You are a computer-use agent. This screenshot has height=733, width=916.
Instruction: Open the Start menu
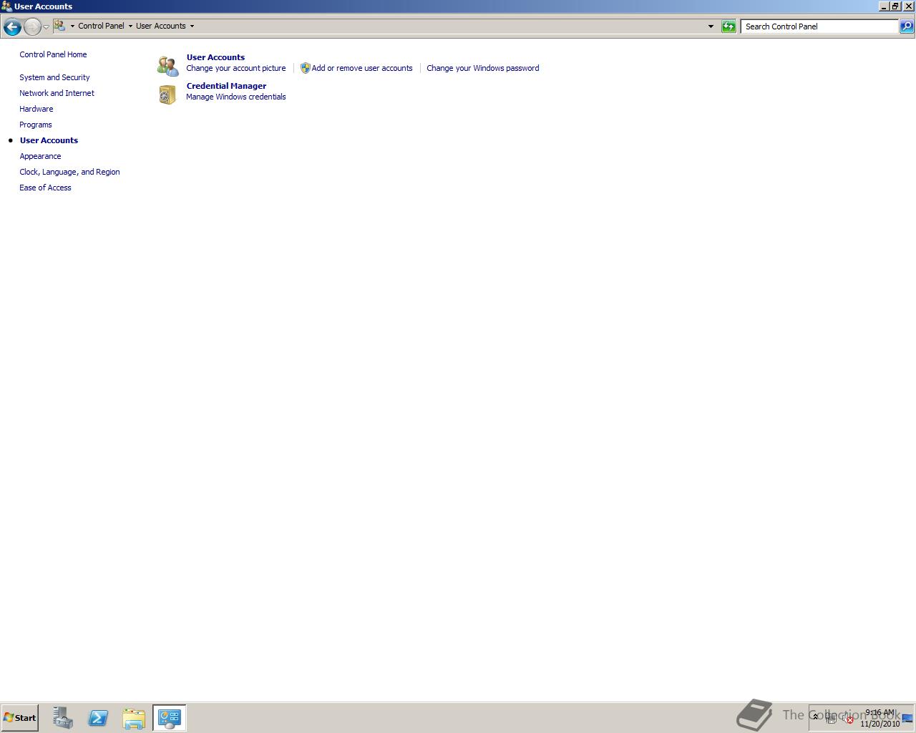point(19,718)
